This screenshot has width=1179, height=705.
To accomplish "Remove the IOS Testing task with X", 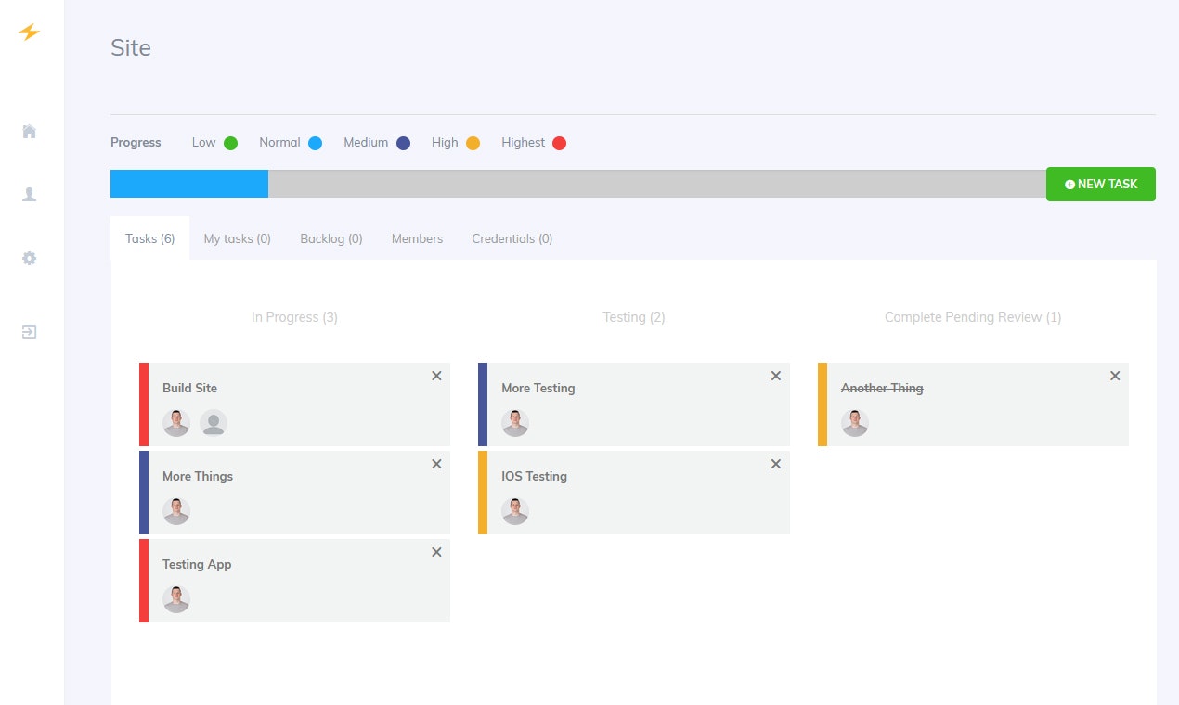I will click(776, 464).
